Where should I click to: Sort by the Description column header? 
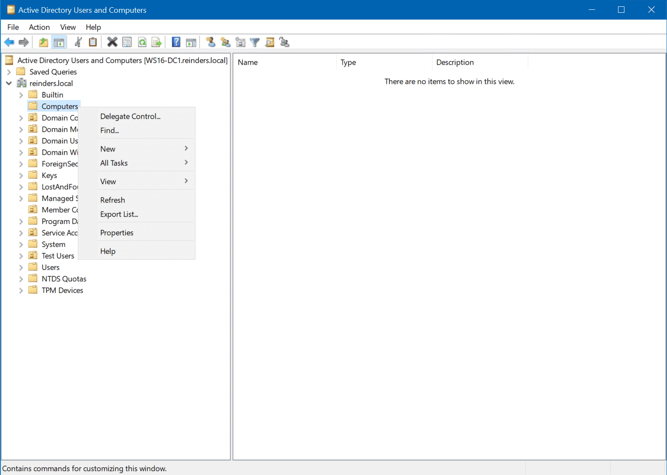tap(480, 62)
